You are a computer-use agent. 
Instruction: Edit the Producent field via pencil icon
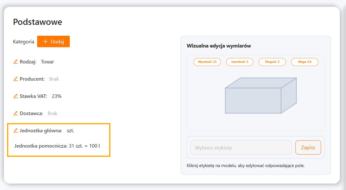16,79
